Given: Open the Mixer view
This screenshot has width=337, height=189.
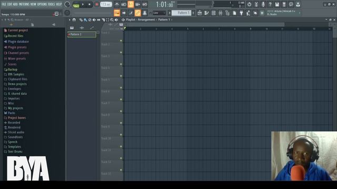Looking at the screenshot, I should pos(221,13).
